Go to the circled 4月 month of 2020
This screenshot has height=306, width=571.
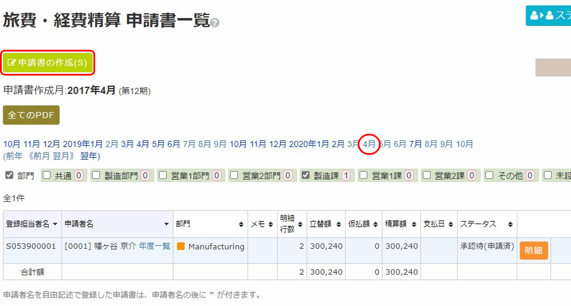pos(369,144)
